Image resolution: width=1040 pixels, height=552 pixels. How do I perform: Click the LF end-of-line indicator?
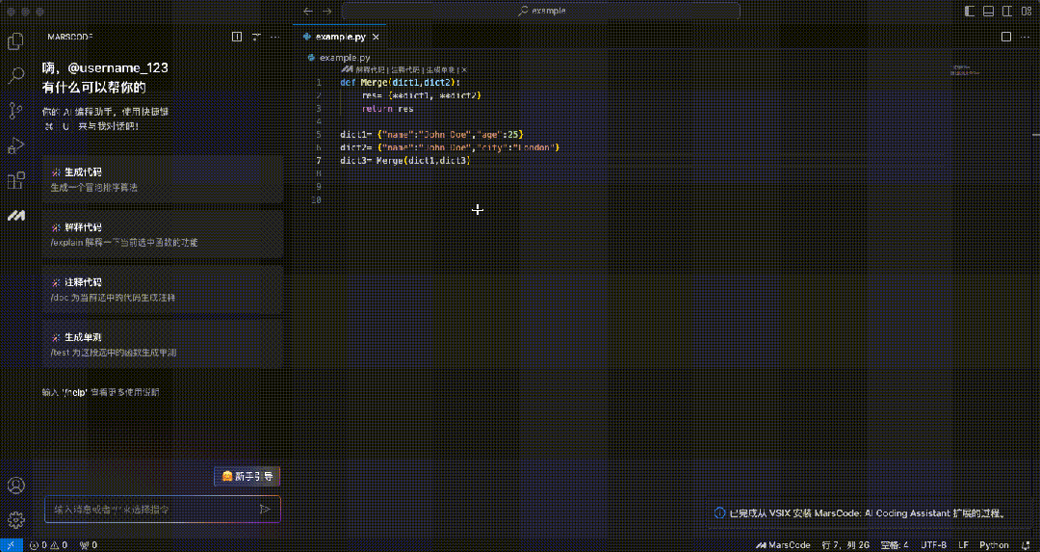click(x=964, y=545)
